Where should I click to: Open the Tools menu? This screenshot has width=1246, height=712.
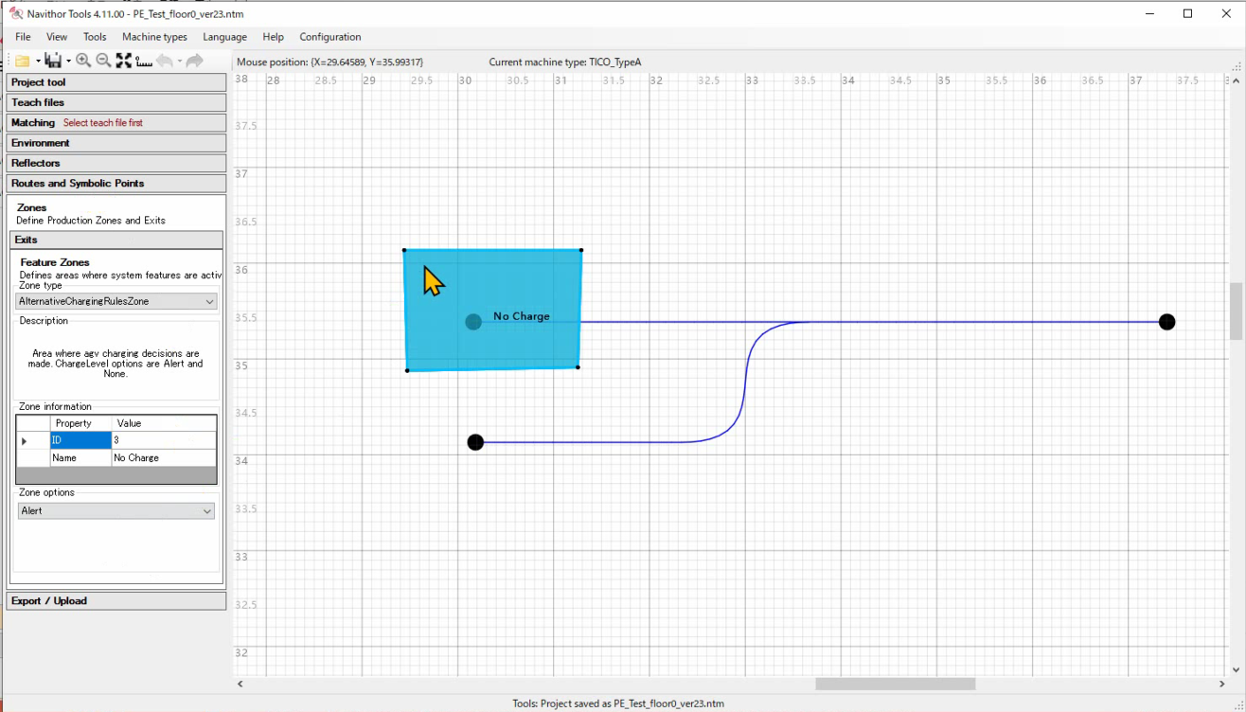pos(95,37)
